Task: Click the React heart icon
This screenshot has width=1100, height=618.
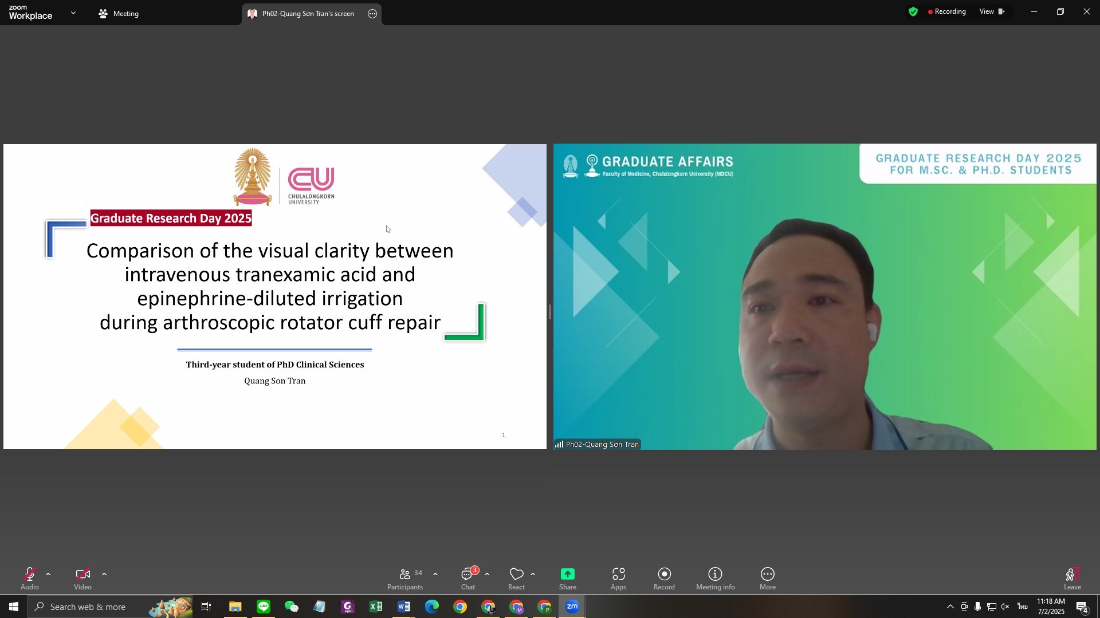Action: click(x=516, y=574)
